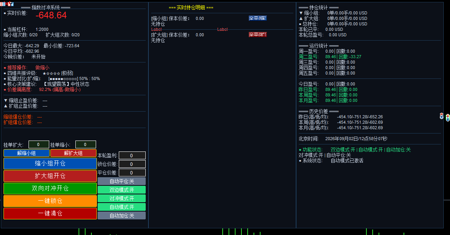The height and width of the screenshot is (235, 450).
Task: Click the 扩大组开仓 red button
Action: pyautogui.click(x=50, y=176)
